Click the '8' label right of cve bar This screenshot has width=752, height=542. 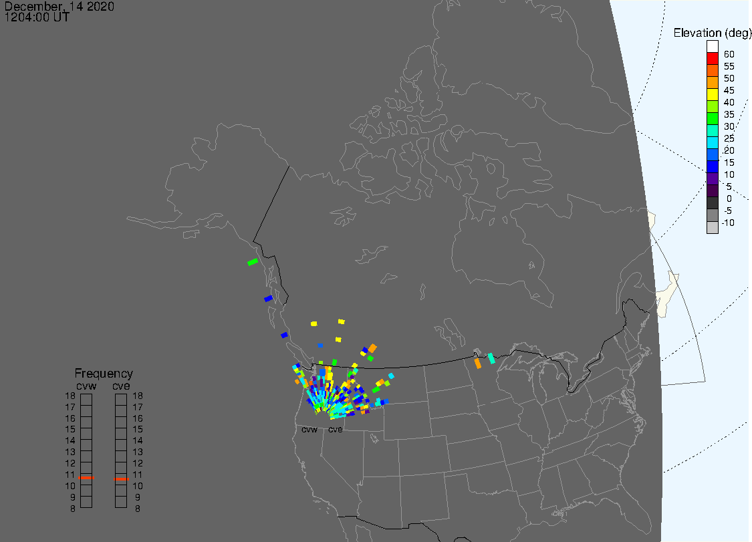click(x=138, y=509)
